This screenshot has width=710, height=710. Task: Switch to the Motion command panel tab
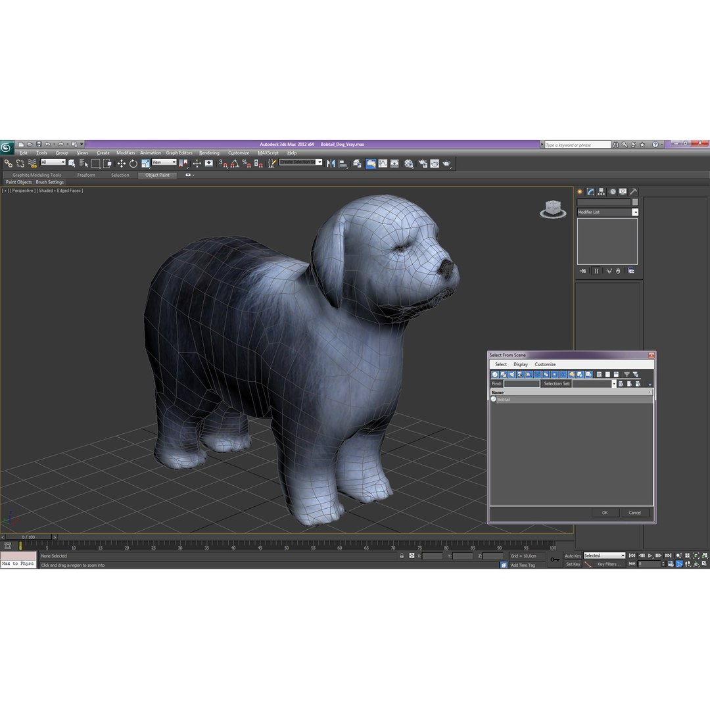(x=612, y=191)
